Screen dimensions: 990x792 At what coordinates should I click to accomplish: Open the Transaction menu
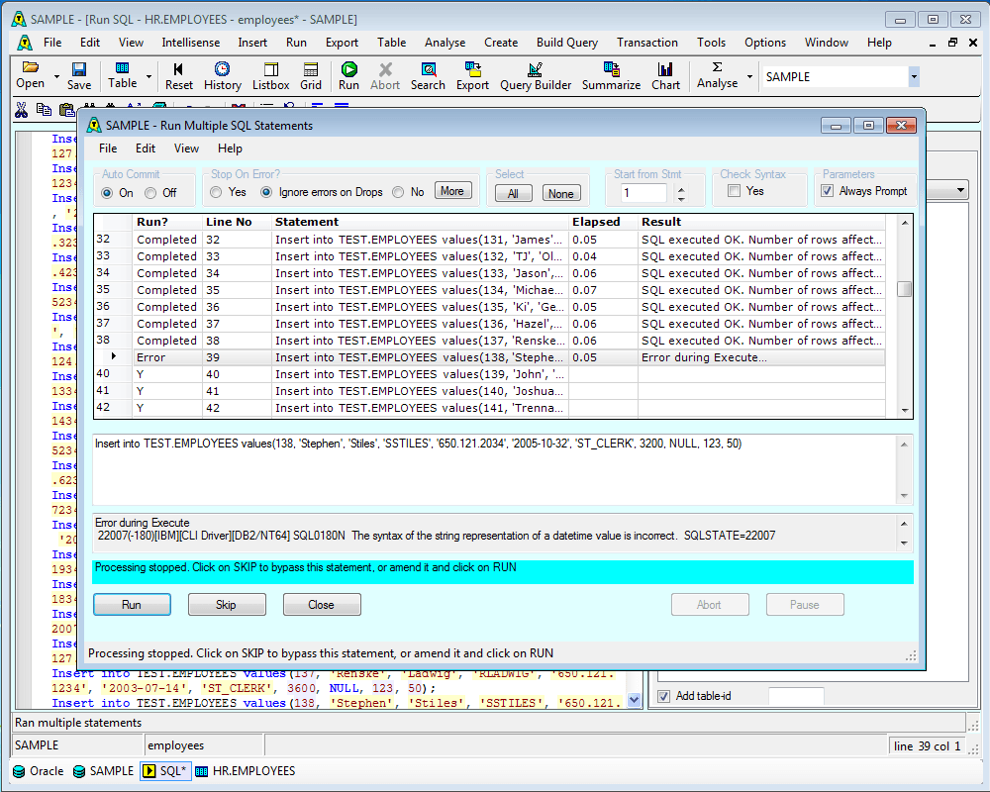click(x=647, y=43)
